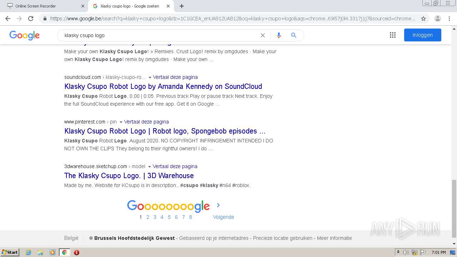Open the Windows Start button
Screen dimensions: 457x257
[x=10, y=252]
